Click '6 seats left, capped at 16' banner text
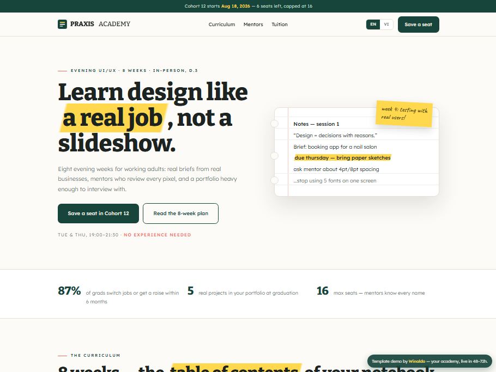Viewport: 496px width, 372px height. [x=285, y=6]
